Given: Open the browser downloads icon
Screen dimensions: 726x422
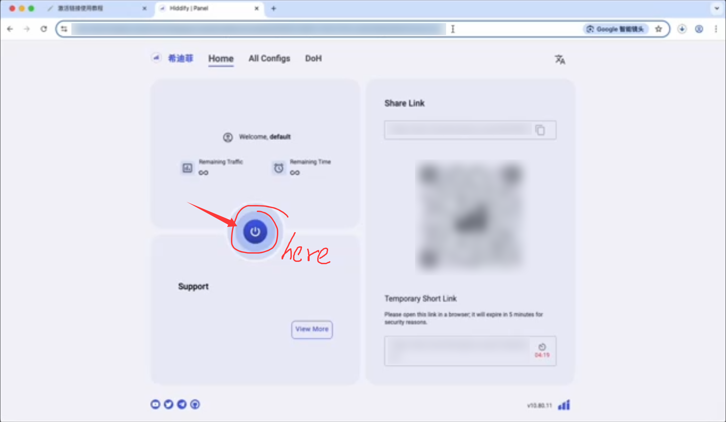Looking at the screenshot, I should point(682,29).
